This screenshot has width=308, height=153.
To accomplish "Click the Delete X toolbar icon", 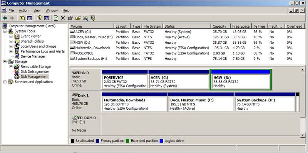I will tap(63, 18).
